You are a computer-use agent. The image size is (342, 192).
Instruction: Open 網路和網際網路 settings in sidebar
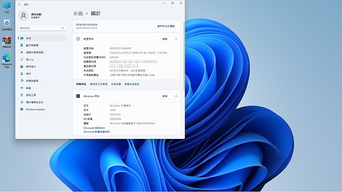(42, 52)
